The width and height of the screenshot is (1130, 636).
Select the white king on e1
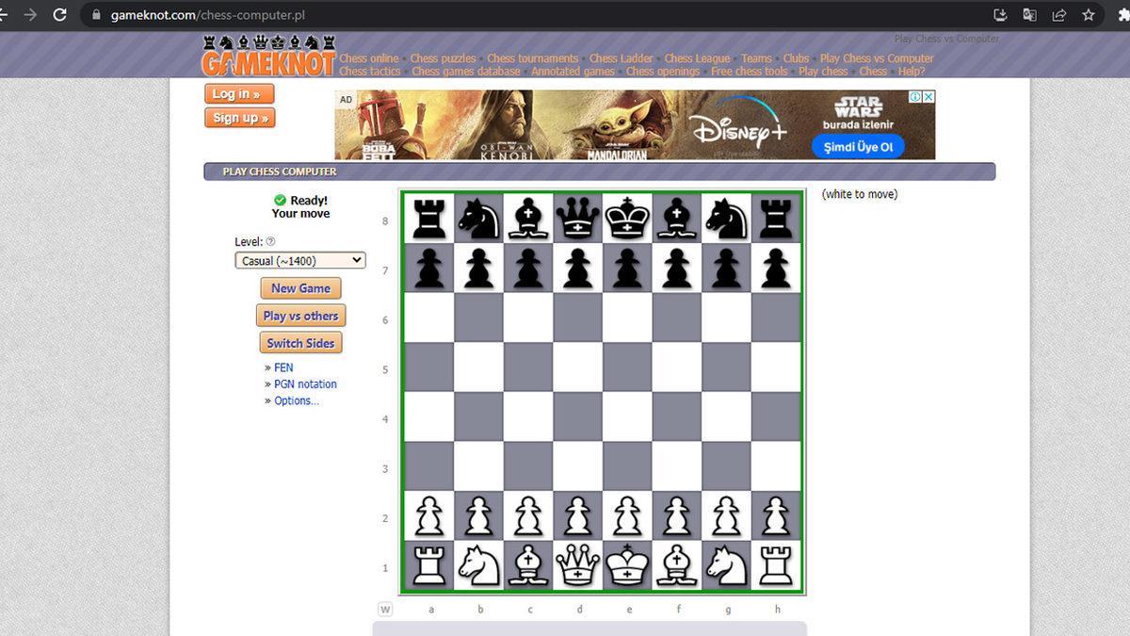coord(627,567)
